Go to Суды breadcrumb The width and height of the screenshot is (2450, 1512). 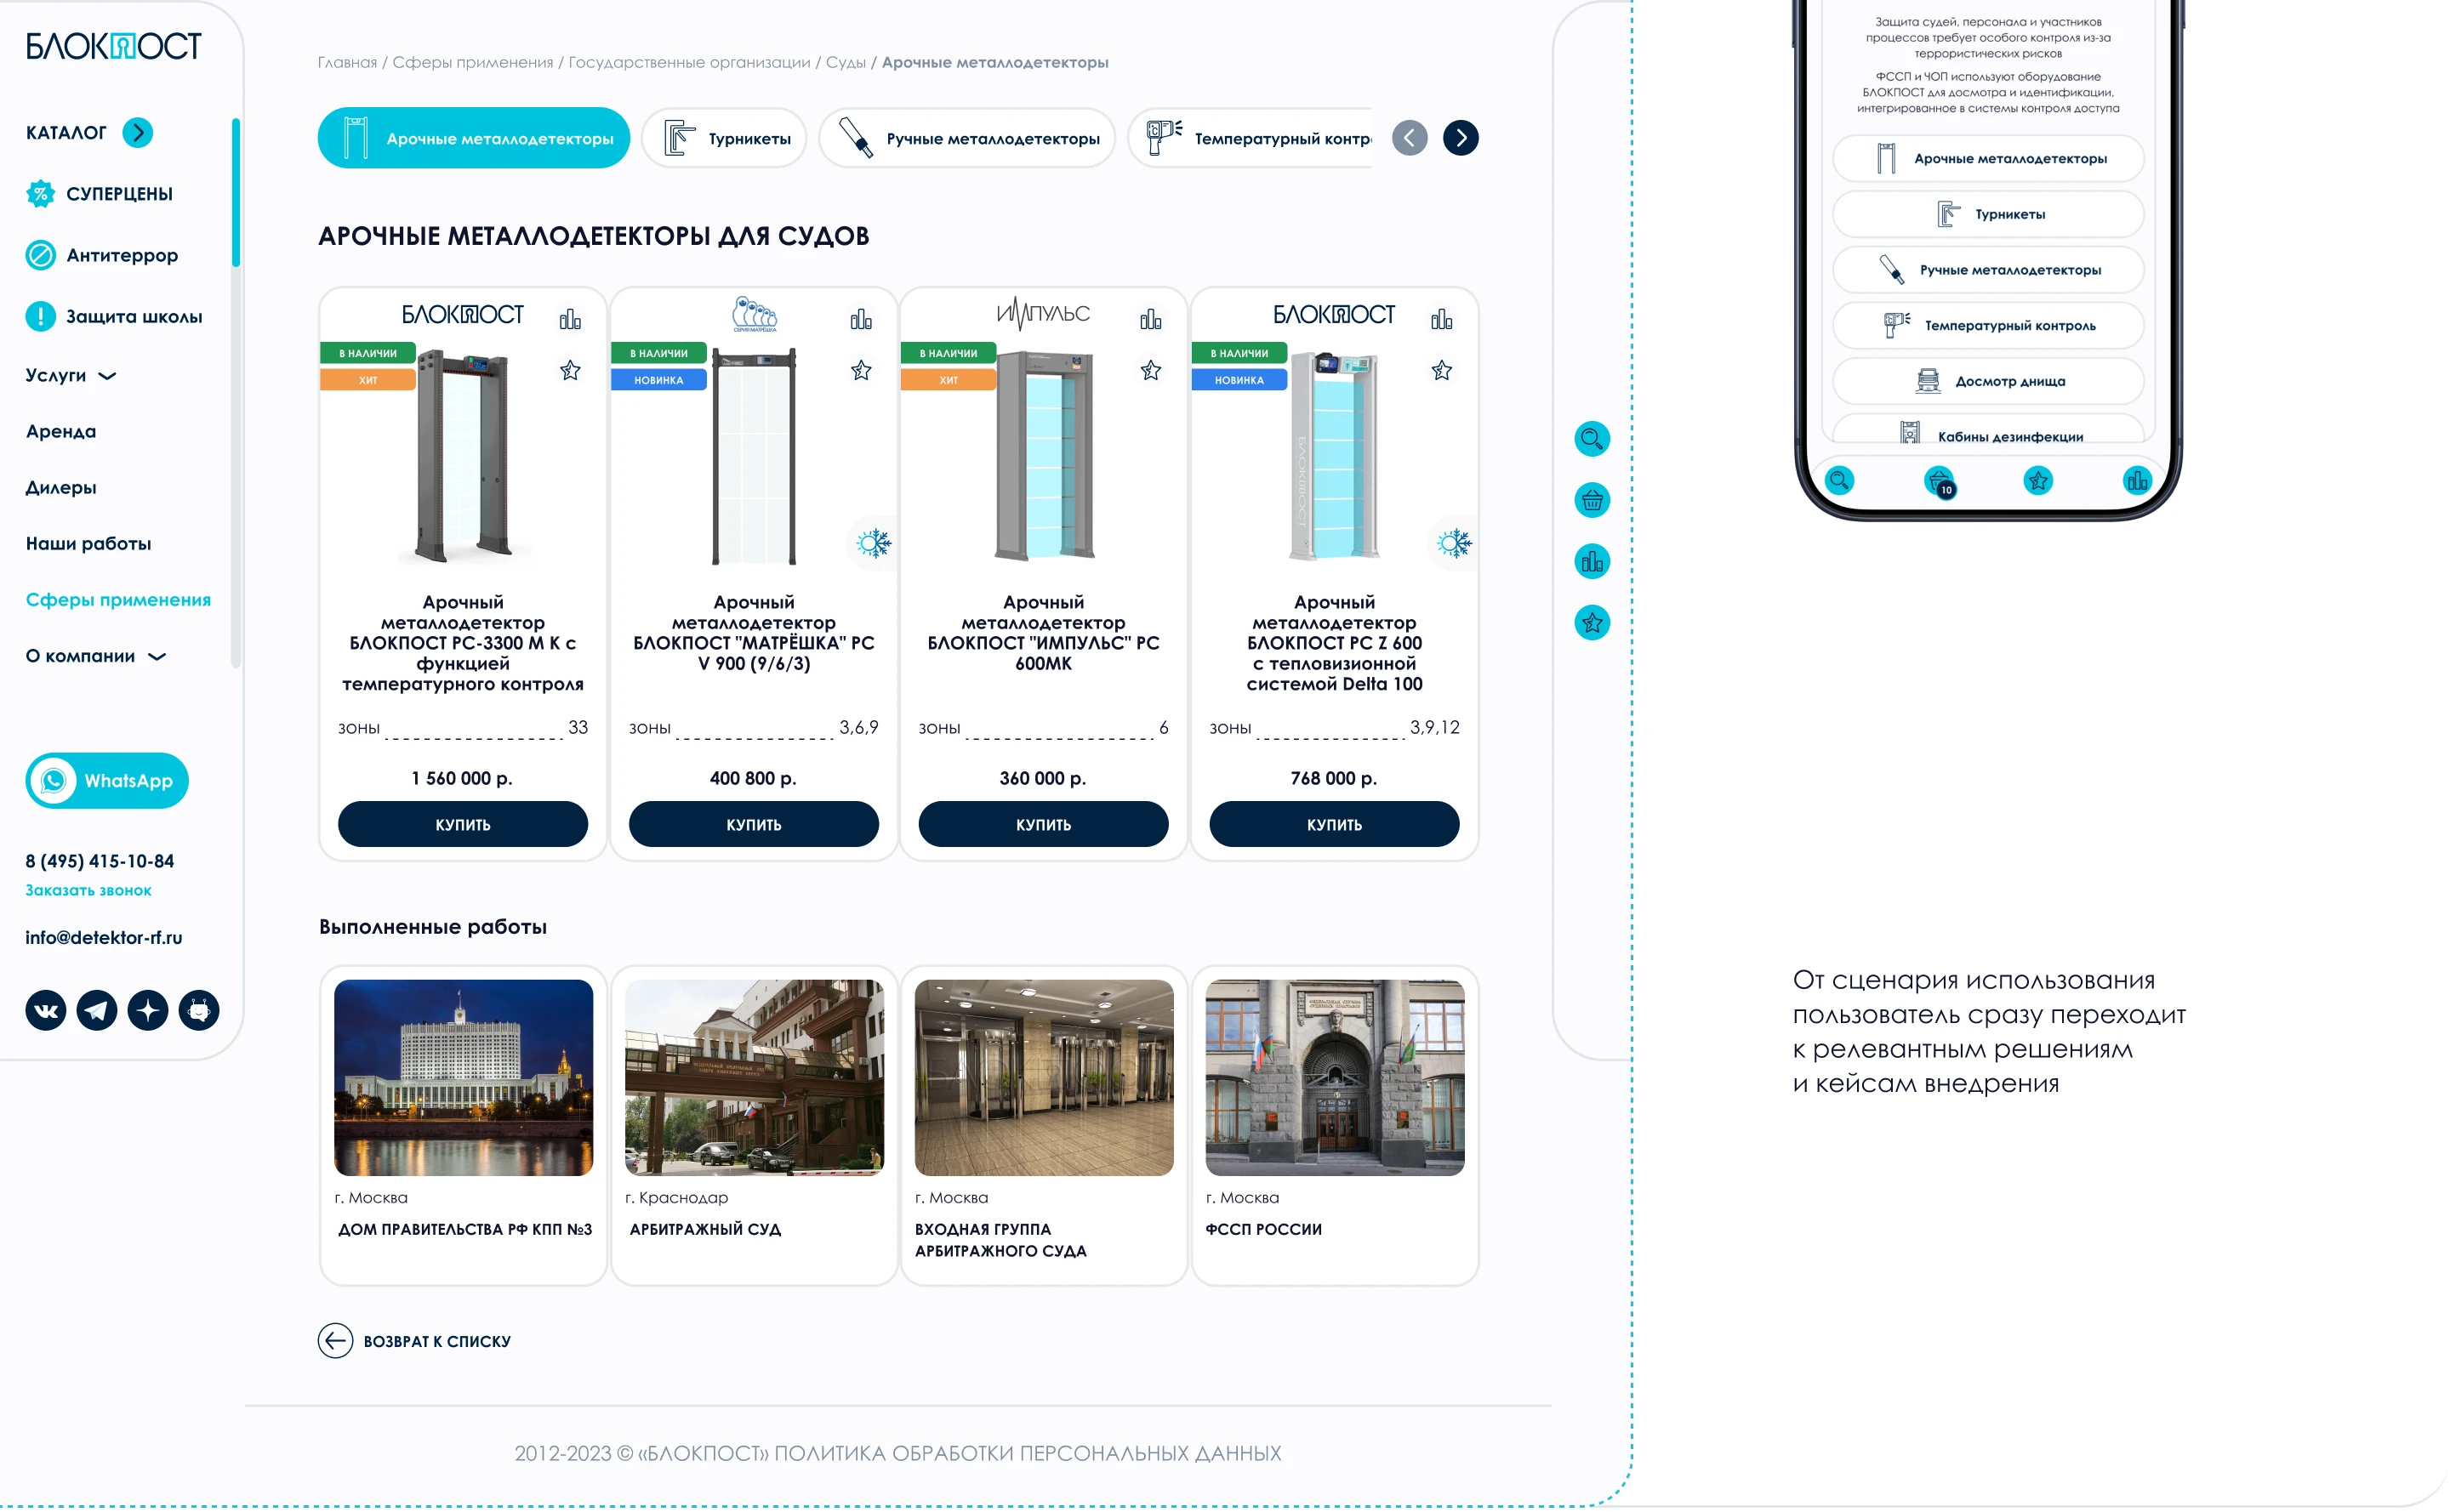846,62
